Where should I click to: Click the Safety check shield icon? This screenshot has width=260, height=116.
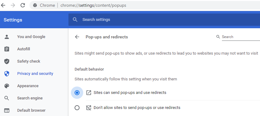click(x=7, y=61)
